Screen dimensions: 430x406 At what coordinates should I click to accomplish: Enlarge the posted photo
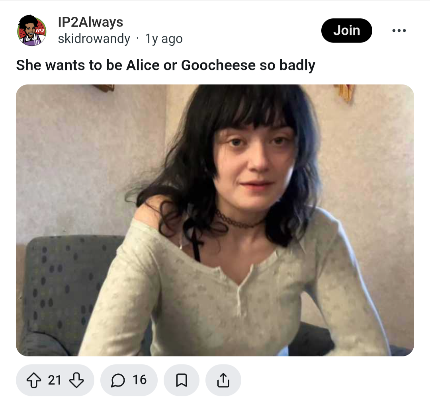(x=215, y=220)
